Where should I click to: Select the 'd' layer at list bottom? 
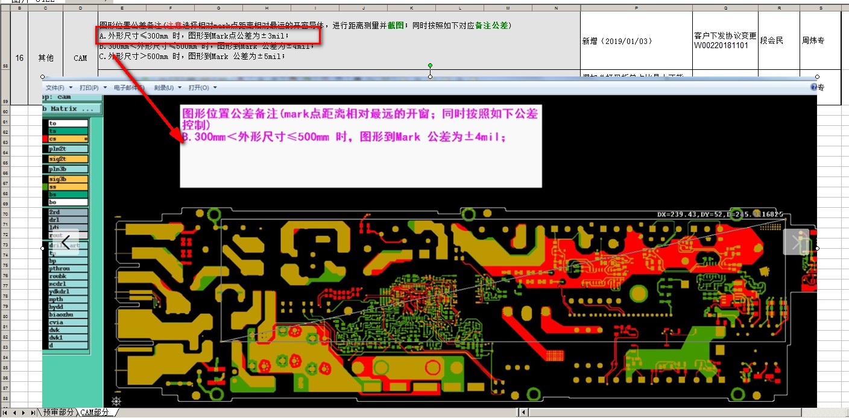[x=68, y=345]
